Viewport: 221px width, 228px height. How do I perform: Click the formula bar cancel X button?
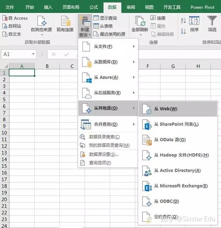(x=54, y=54)
